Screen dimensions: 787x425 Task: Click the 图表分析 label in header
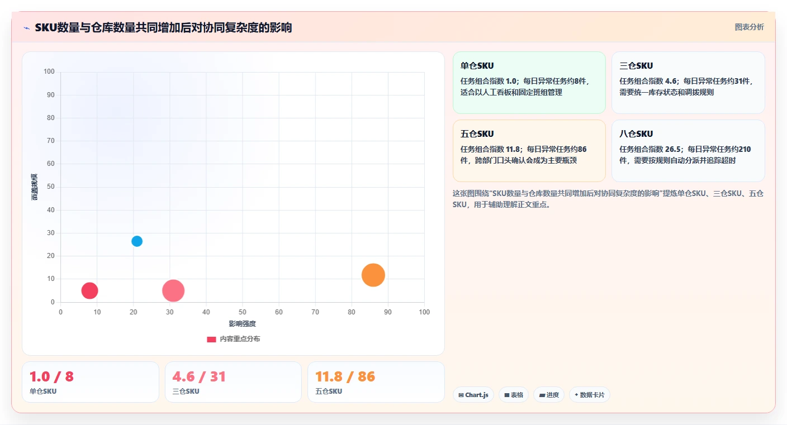pyautogui.click(x=749, y=27)
